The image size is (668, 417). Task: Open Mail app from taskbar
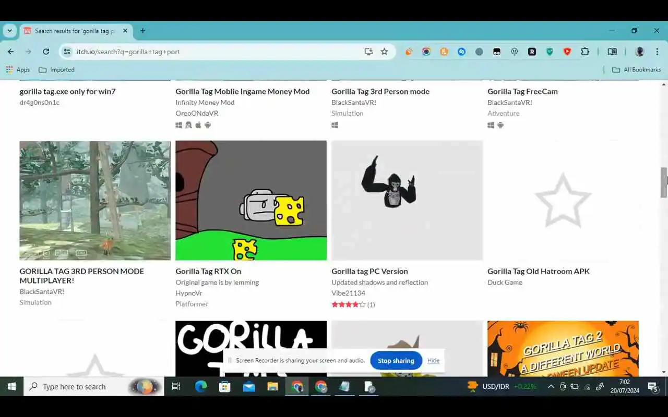pos(249,386)
